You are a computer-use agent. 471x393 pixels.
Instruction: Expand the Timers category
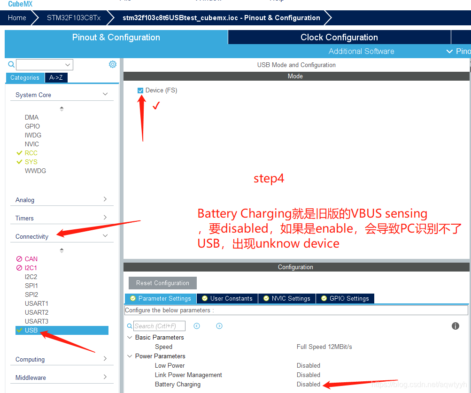pyautogui.click(x=105, y=218)
